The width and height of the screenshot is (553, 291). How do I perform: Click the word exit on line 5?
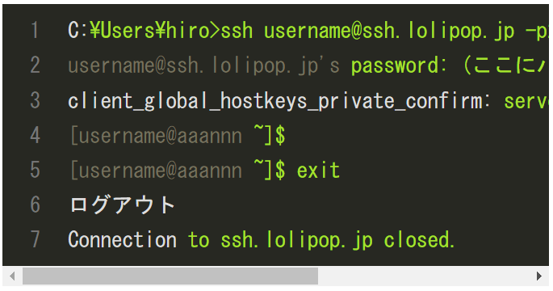coord(318,171)
